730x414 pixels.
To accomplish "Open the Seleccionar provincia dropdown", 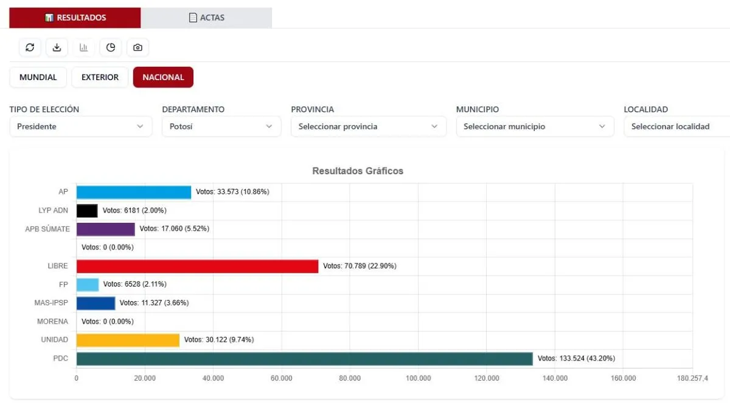I will pos(368,126).
